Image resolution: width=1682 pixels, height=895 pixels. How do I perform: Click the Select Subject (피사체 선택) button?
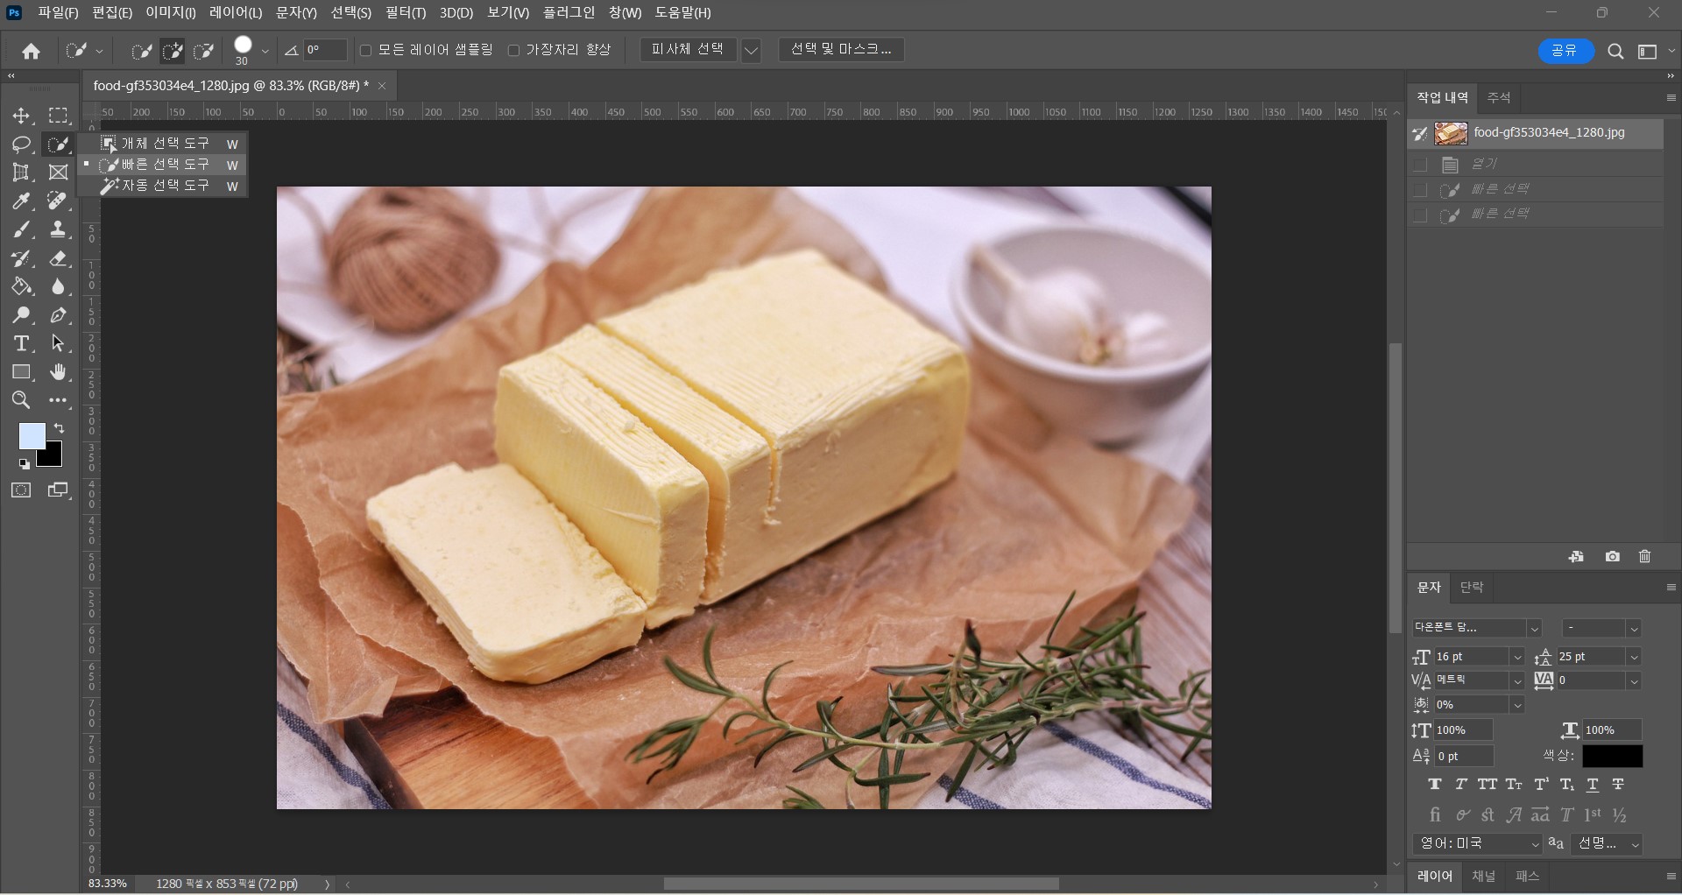click(x=688, y=50)
